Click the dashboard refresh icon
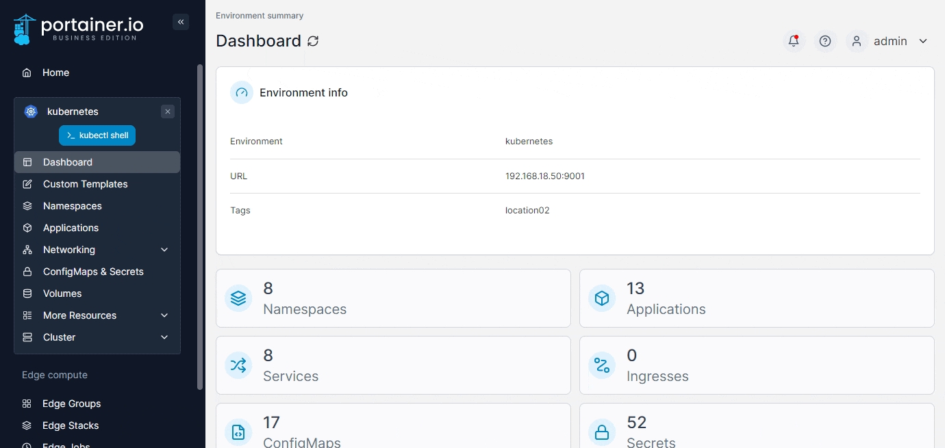The width and height of the screenshot is (945, 448). (313, 41)
